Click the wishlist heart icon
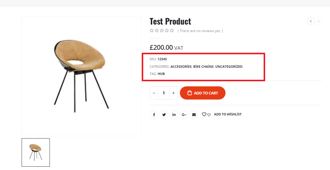Viewport: 330px width, 170px height. click(x=204, y=114)
